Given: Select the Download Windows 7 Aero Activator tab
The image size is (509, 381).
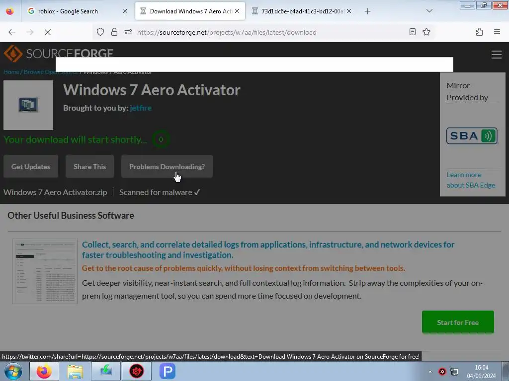Looking at the screenshot, I should point(190,11).
